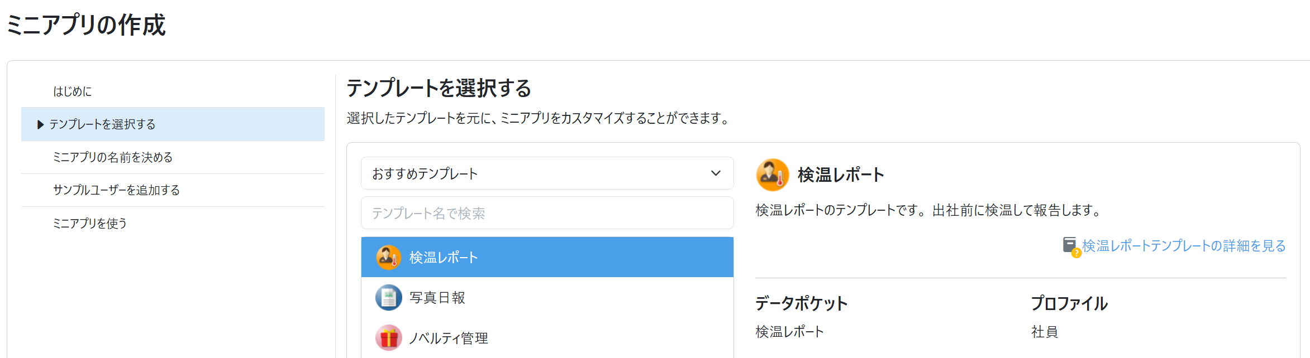This screenshot has height=358, width=1310.
Task: Switch to the ミニアプリを使う step
Action: (x=90, y=224)
